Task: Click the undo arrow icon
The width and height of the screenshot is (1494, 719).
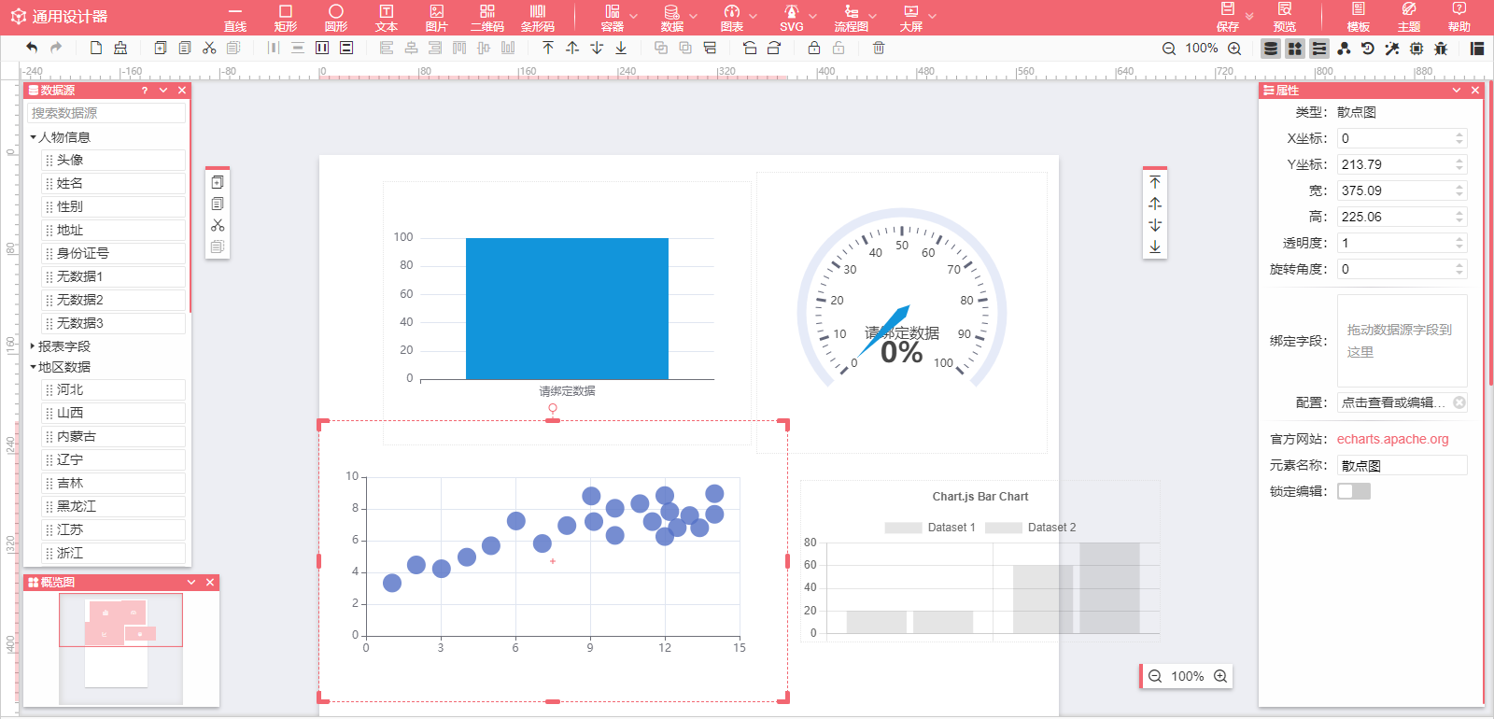Action: 32,48
